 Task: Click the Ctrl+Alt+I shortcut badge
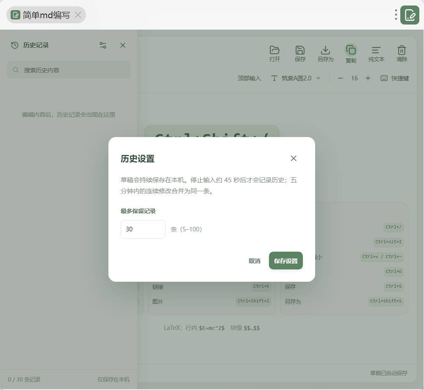click(388, 242)
